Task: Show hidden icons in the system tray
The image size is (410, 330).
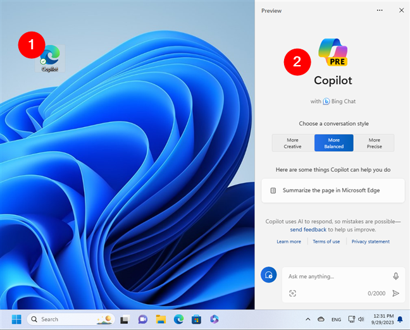Action: pos(308,319)
